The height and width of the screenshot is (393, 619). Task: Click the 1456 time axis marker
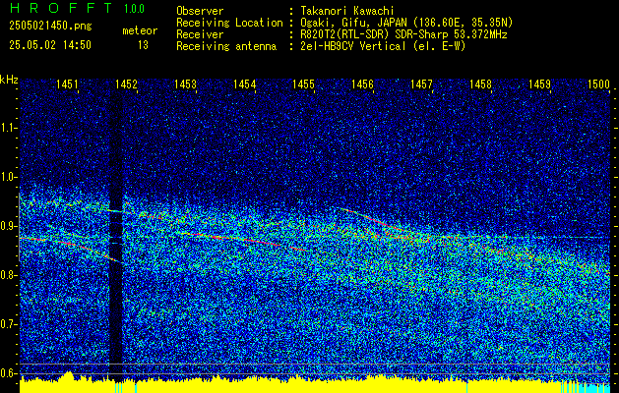click(362, 84)
